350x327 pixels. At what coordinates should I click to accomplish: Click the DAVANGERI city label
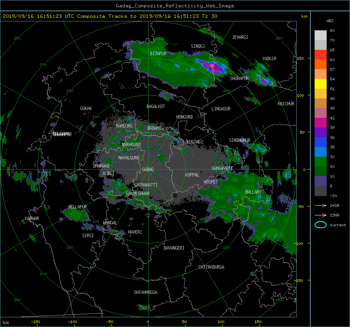pyautogui.click(x=174, y=248)
